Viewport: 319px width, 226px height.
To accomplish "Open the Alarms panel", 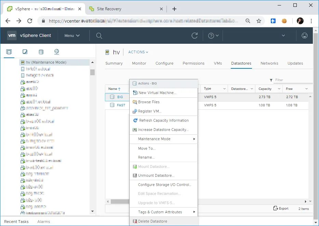I will coord(44,222).
